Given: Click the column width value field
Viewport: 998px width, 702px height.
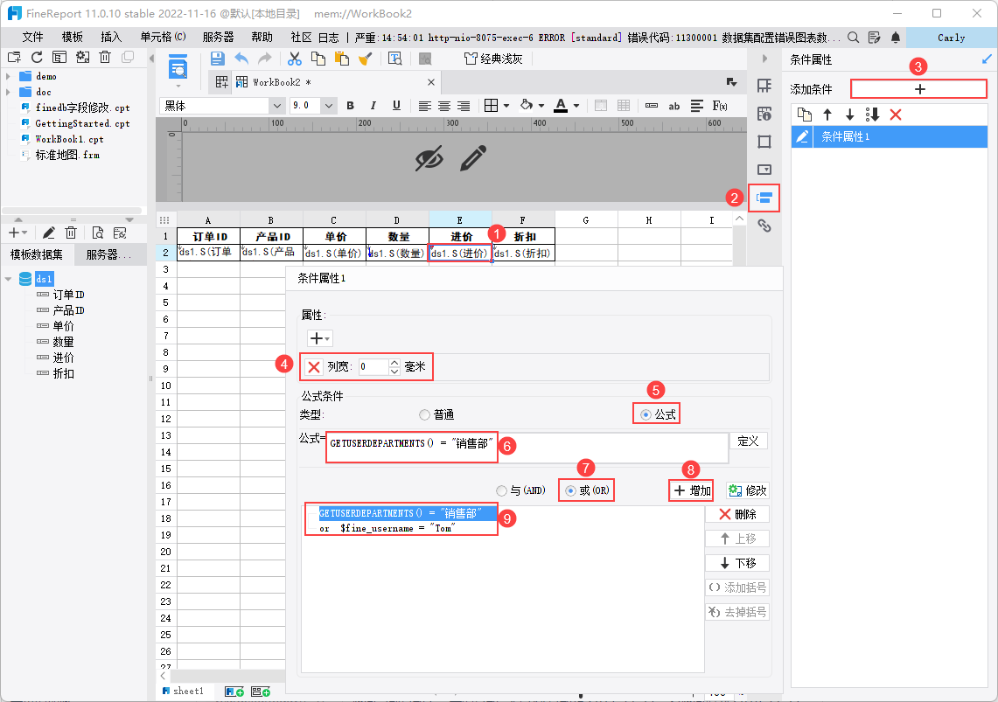Looking at the screenshot, I should pos(373,367).
